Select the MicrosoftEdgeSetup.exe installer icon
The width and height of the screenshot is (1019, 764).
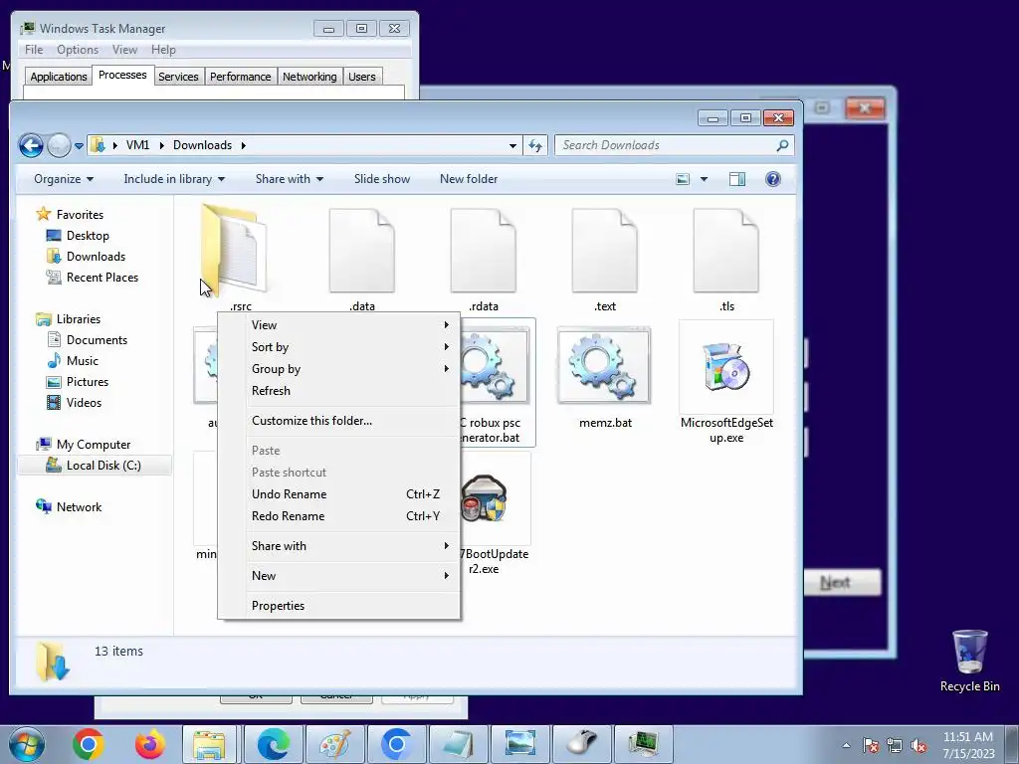click(x=725, y=366)
